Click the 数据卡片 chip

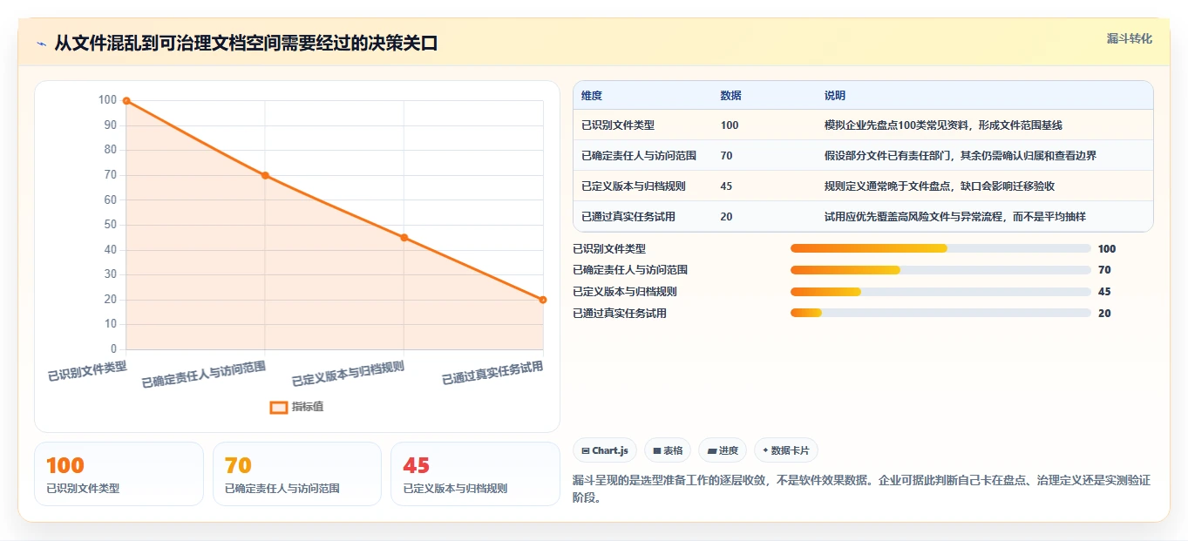[786, 450]
